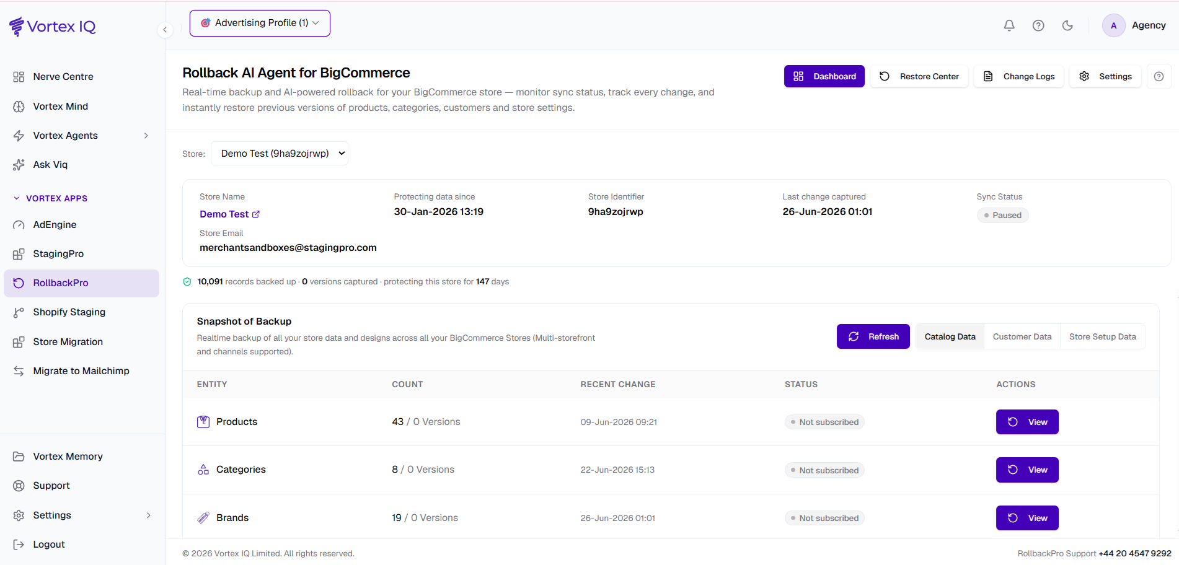Open the Store selector dropdown
1179x565 pixels.
tap(280, 154)
